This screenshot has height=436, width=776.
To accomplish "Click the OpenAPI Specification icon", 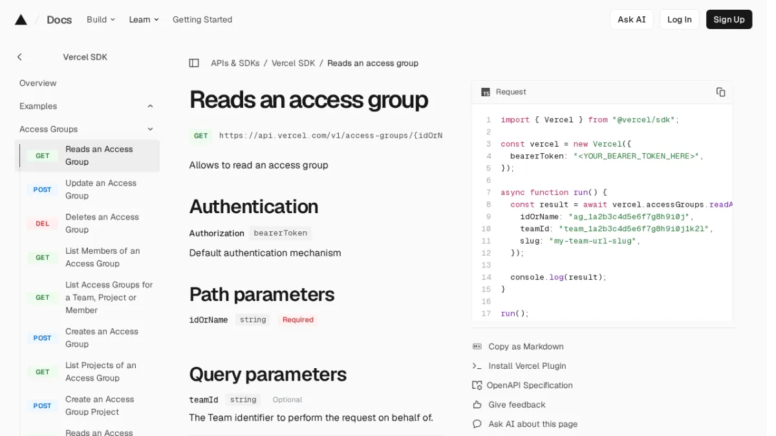I will point(477,385).
